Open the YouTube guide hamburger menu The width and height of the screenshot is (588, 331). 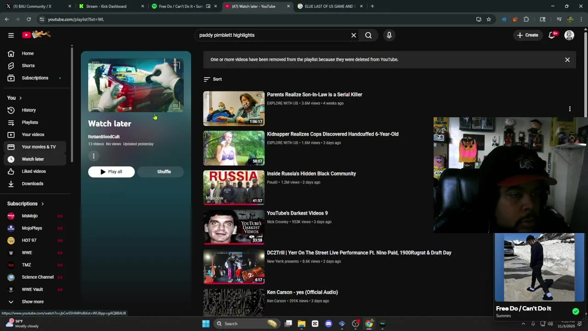tap(11, 35)
